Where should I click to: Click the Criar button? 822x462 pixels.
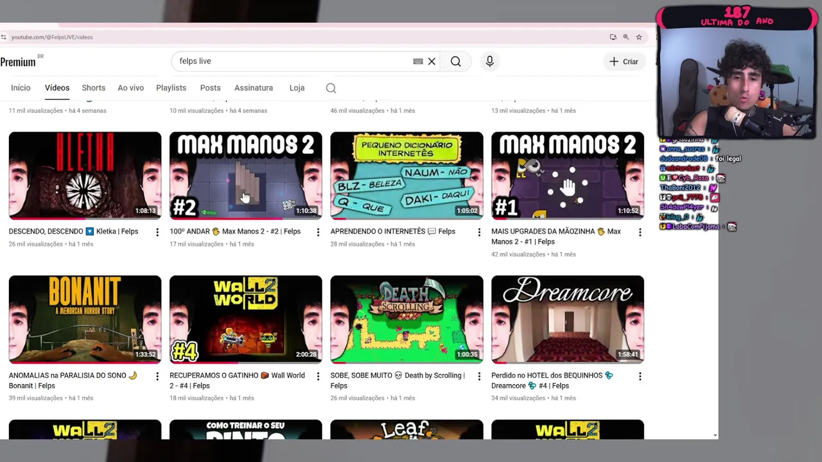pyautogui.click(x=624, y=62)
